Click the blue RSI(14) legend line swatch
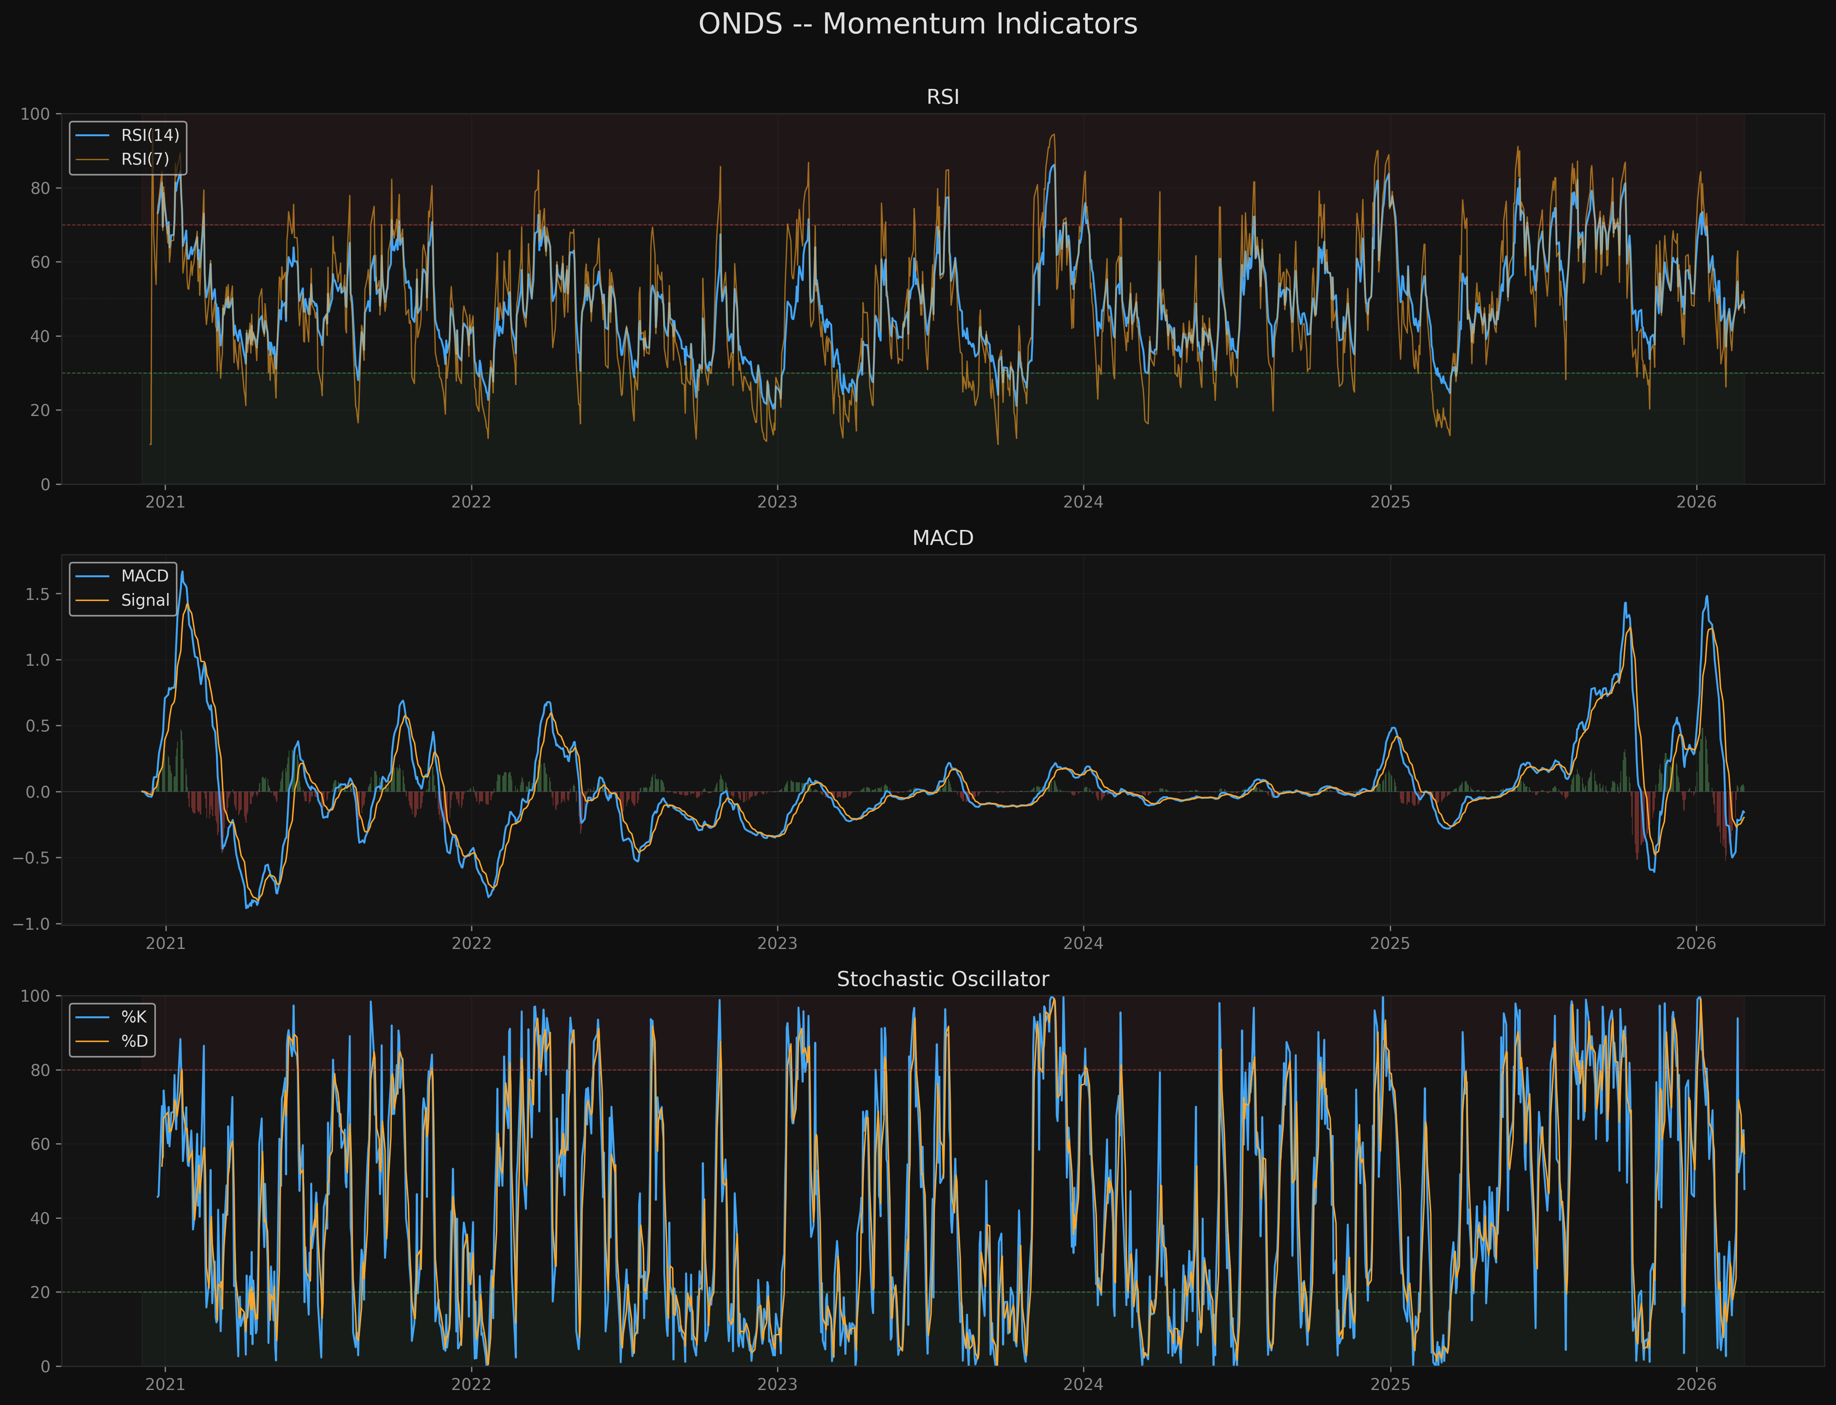Viewport: 1836px width, 1405px height. click(x=93, y=135)
